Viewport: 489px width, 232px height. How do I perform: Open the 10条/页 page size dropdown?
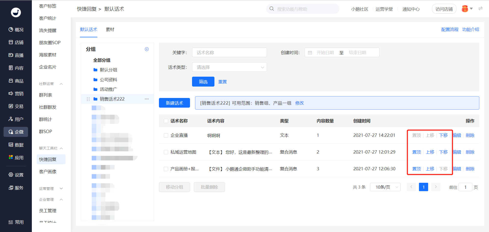coord(385,187)
